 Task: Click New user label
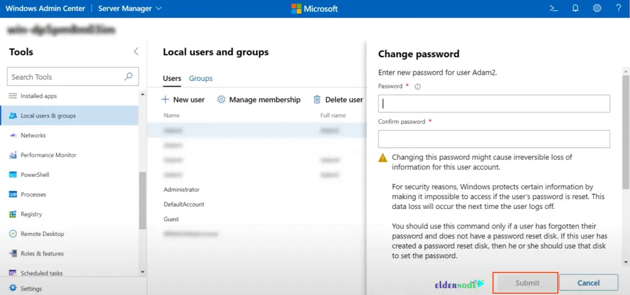189,100
